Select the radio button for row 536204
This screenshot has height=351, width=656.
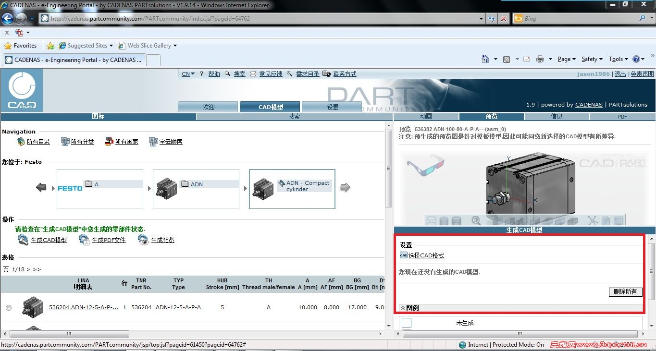click(9, 307)
